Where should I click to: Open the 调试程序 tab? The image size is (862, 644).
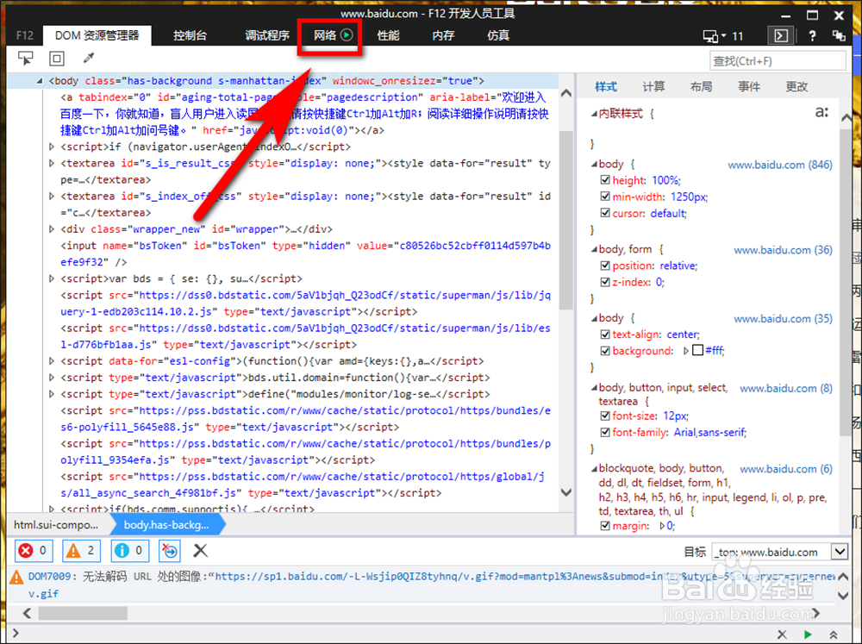click(x=267, y=35)
